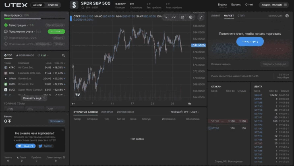294x166 pixels.
Task: Select the GRMN Garmin Ltd. row
Action: [x=35, y=79]
